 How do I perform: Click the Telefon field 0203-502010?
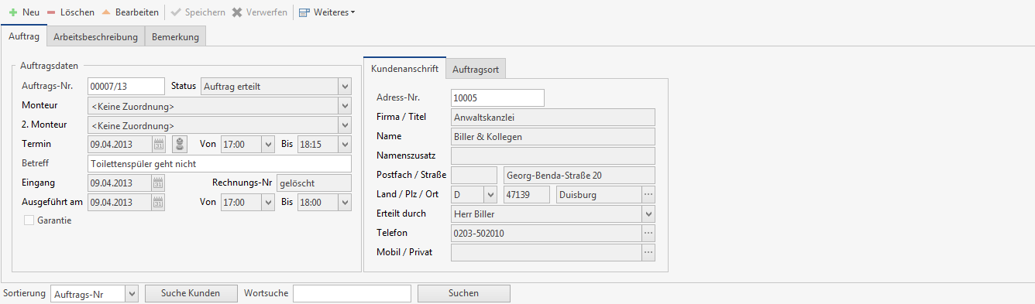point(546,233)
